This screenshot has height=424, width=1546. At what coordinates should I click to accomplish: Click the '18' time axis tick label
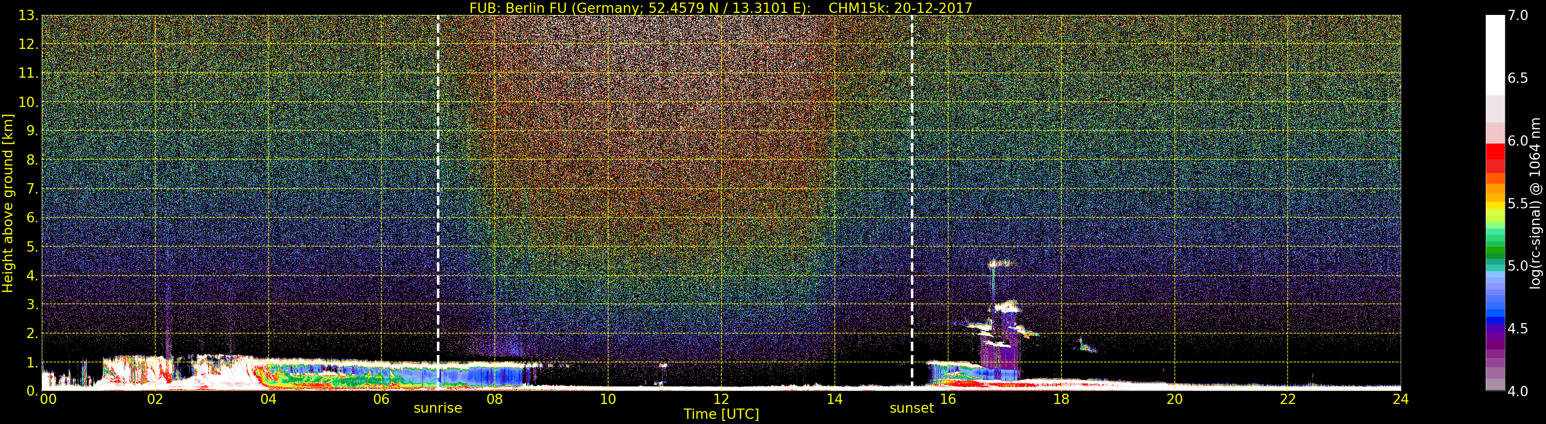click(1061, 399)
